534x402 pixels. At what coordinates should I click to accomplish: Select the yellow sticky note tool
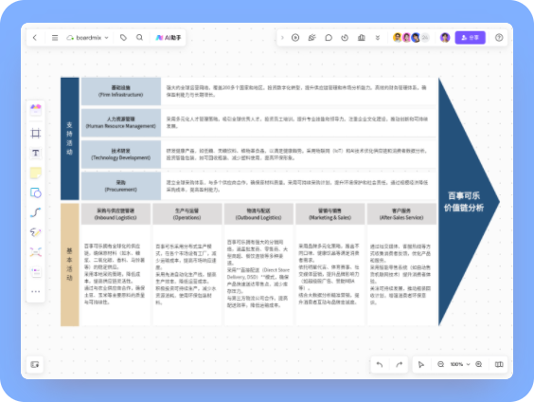tap(36, 173)
